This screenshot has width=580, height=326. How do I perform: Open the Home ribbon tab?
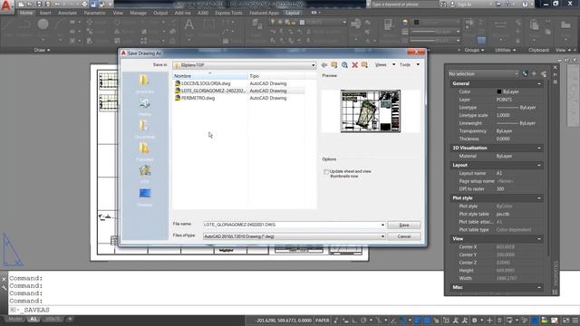pos(26,13)
